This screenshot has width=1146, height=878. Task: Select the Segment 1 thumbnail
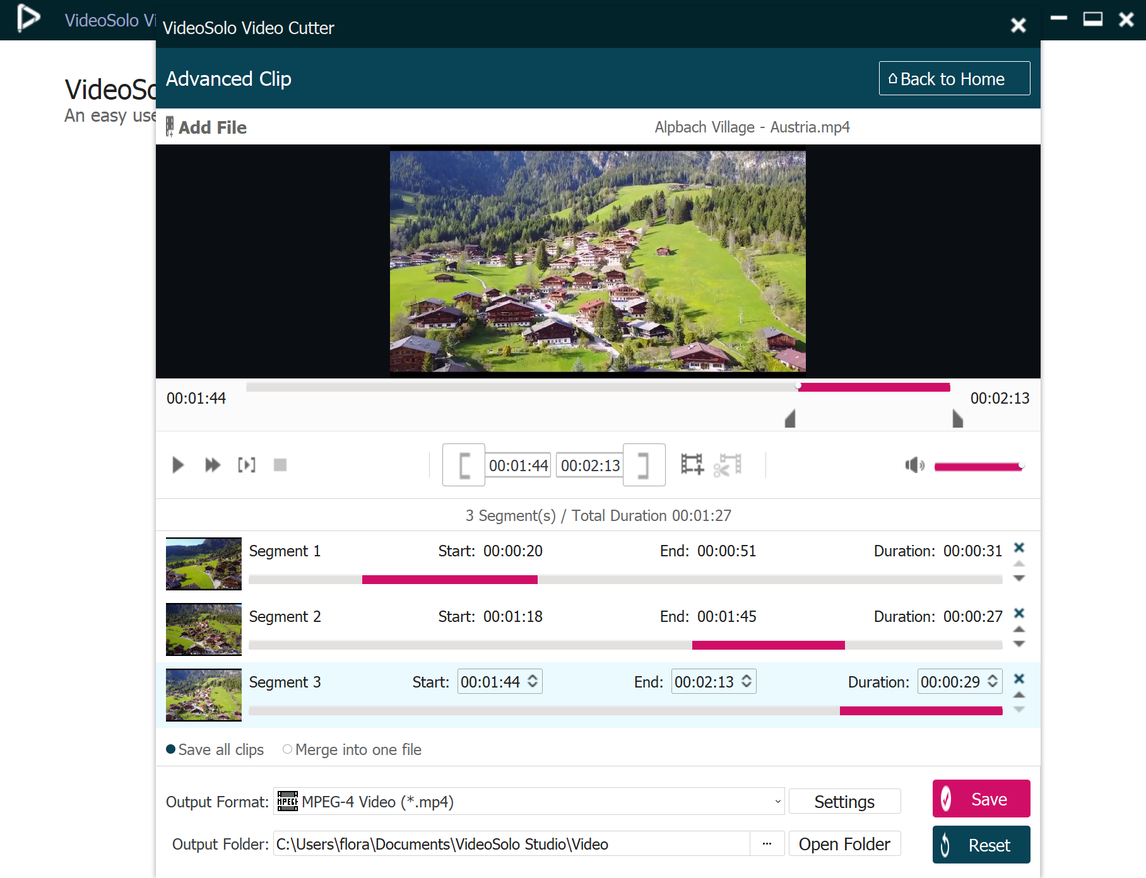pyautogui.click(x=203, y=564)
